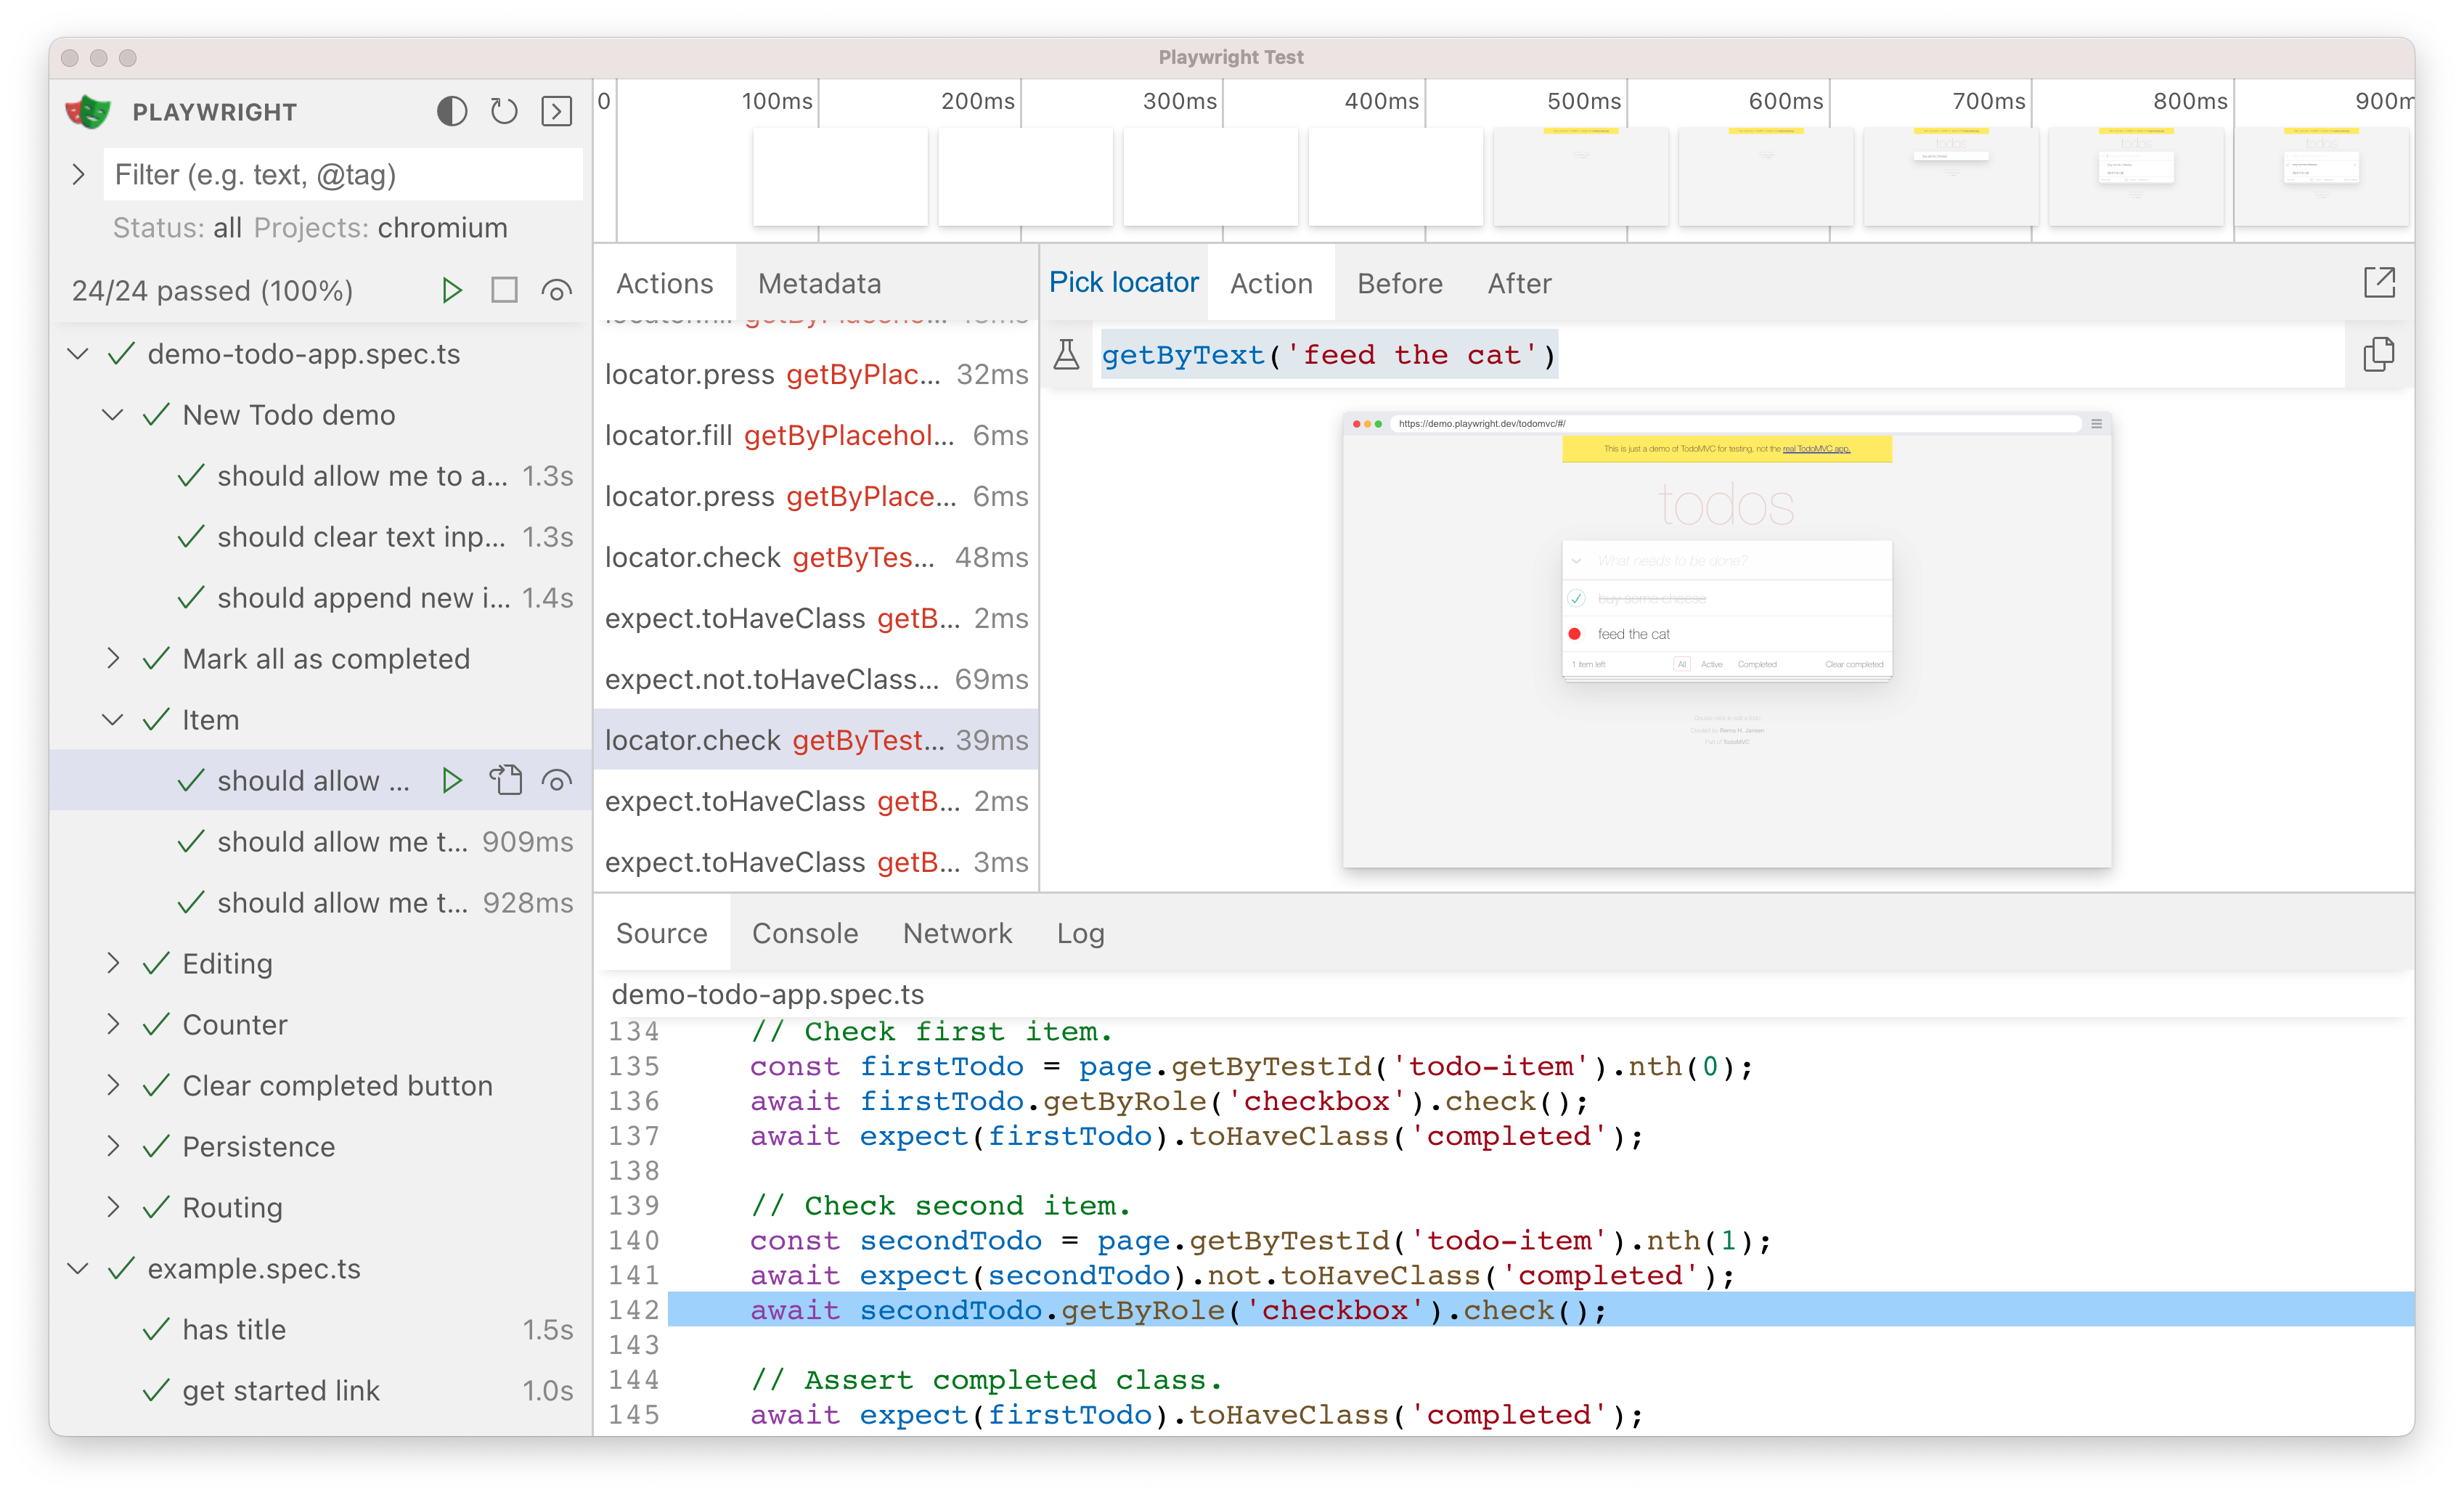
Task: Select the 909ms 'should allow me t...' test
Action: coord(320,841)
